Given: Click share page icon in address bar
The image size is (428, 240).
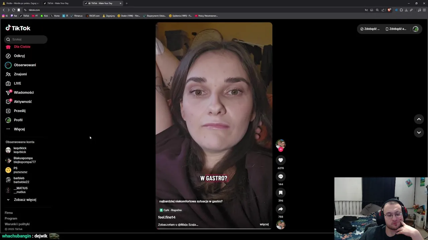Looking at the screenshot, I should click(383, 10).
